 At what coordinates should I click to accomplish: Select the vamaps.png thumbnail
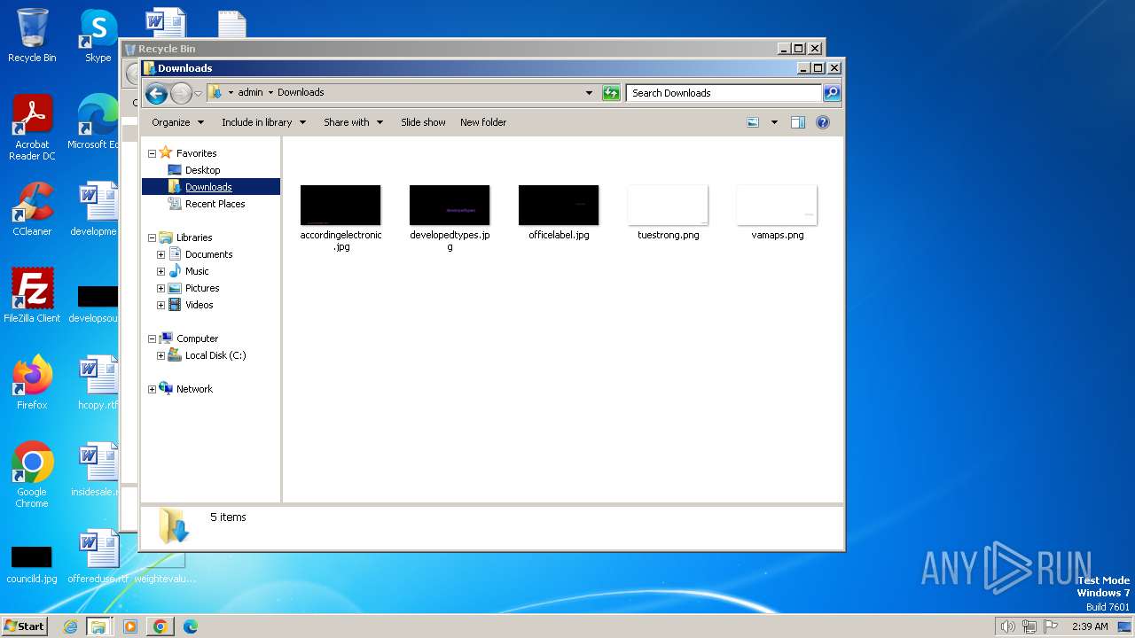[x=777, y=206]
